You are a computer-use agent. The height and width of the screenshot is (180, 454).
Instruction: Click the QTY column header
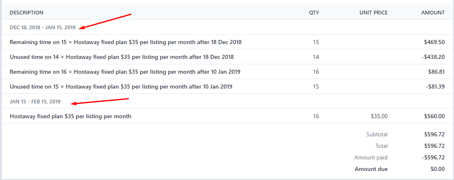314,13
